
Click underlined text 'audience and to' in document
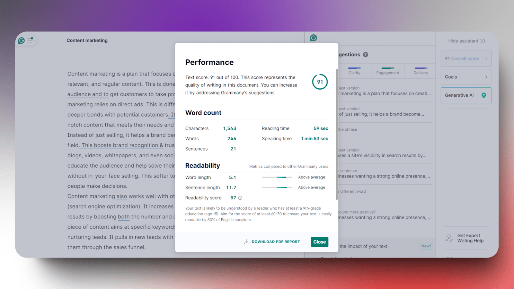pyautogui.click(x=88, y=94)
